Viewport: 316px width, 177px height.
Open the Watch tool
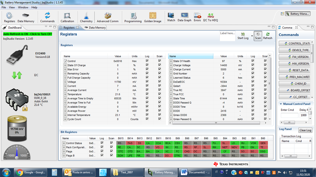click(171, 17)
